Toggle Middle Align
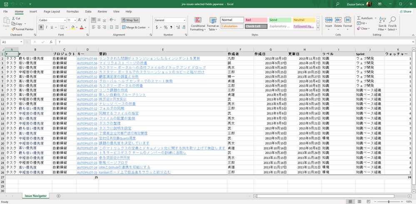Image resolution: width=416 pixels, height=204 pixels. click(99, 20)
